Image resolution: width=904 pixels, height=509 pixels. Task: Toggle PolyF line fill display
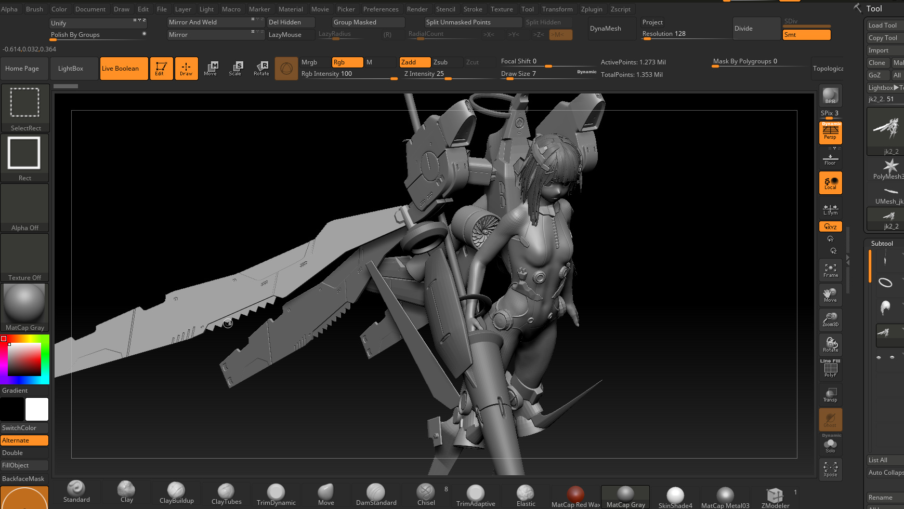coord(830,369)
